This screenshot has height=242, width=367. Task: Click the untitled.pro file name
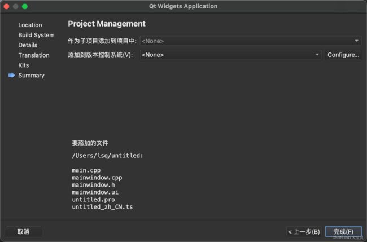tap(93, 200)
